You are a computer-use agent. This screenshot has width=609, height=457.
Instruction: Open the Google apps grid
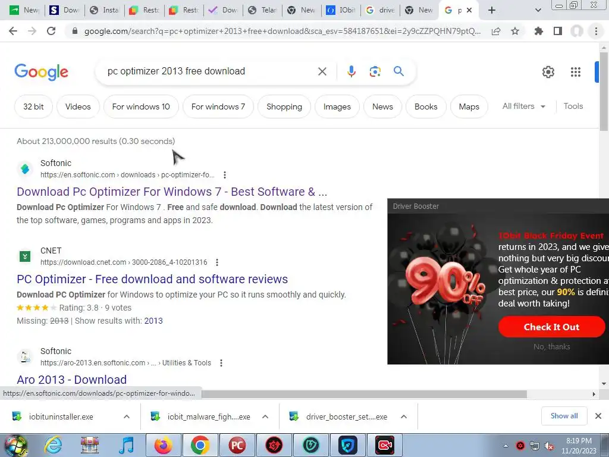[576, 72]
